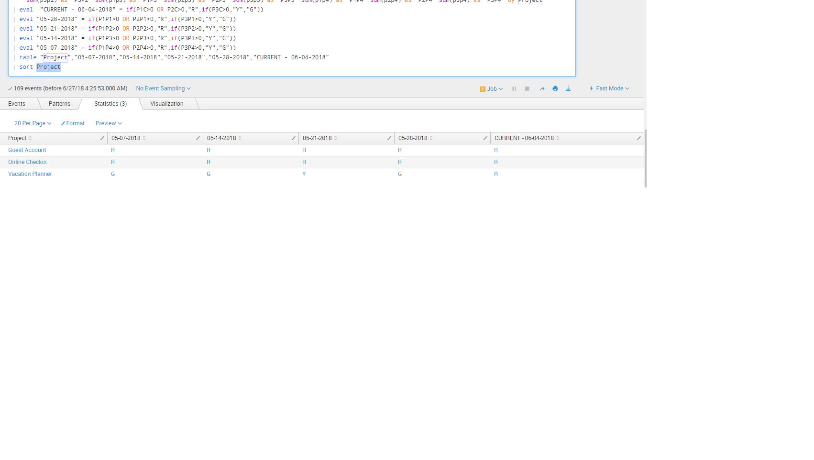The image size is (814, 460).
Task: Click Vacation Planner's G value under 05-14-2018
Action: [209, 174]
